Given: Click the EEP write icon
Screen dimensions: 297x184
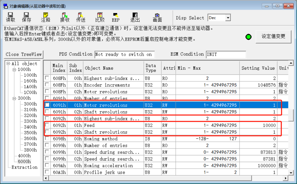Looking at the screenshot, I should (115, 17).
